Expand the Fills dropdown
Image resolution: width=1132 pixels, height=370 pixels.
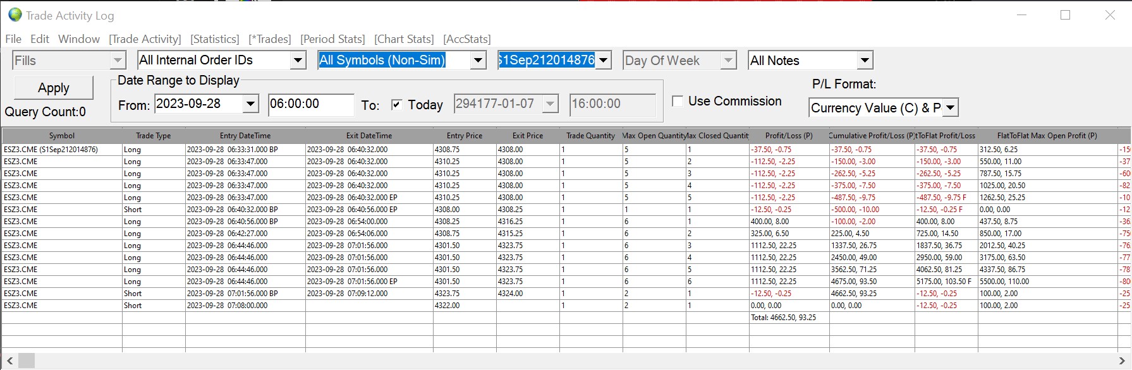click(x=118, y=61)
